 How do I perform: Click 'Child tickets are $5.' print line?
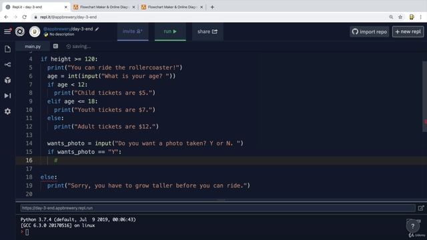coord(105,93)
